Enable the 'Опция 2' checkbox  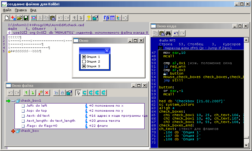(x=84, y=62)
